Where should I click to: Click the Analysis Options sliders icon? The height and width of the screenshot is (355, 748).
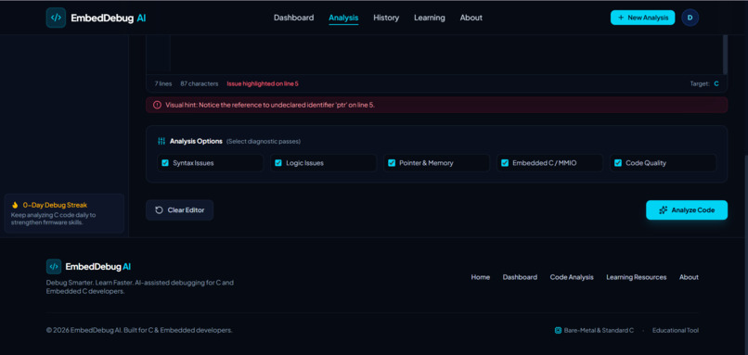pos(161,142)
